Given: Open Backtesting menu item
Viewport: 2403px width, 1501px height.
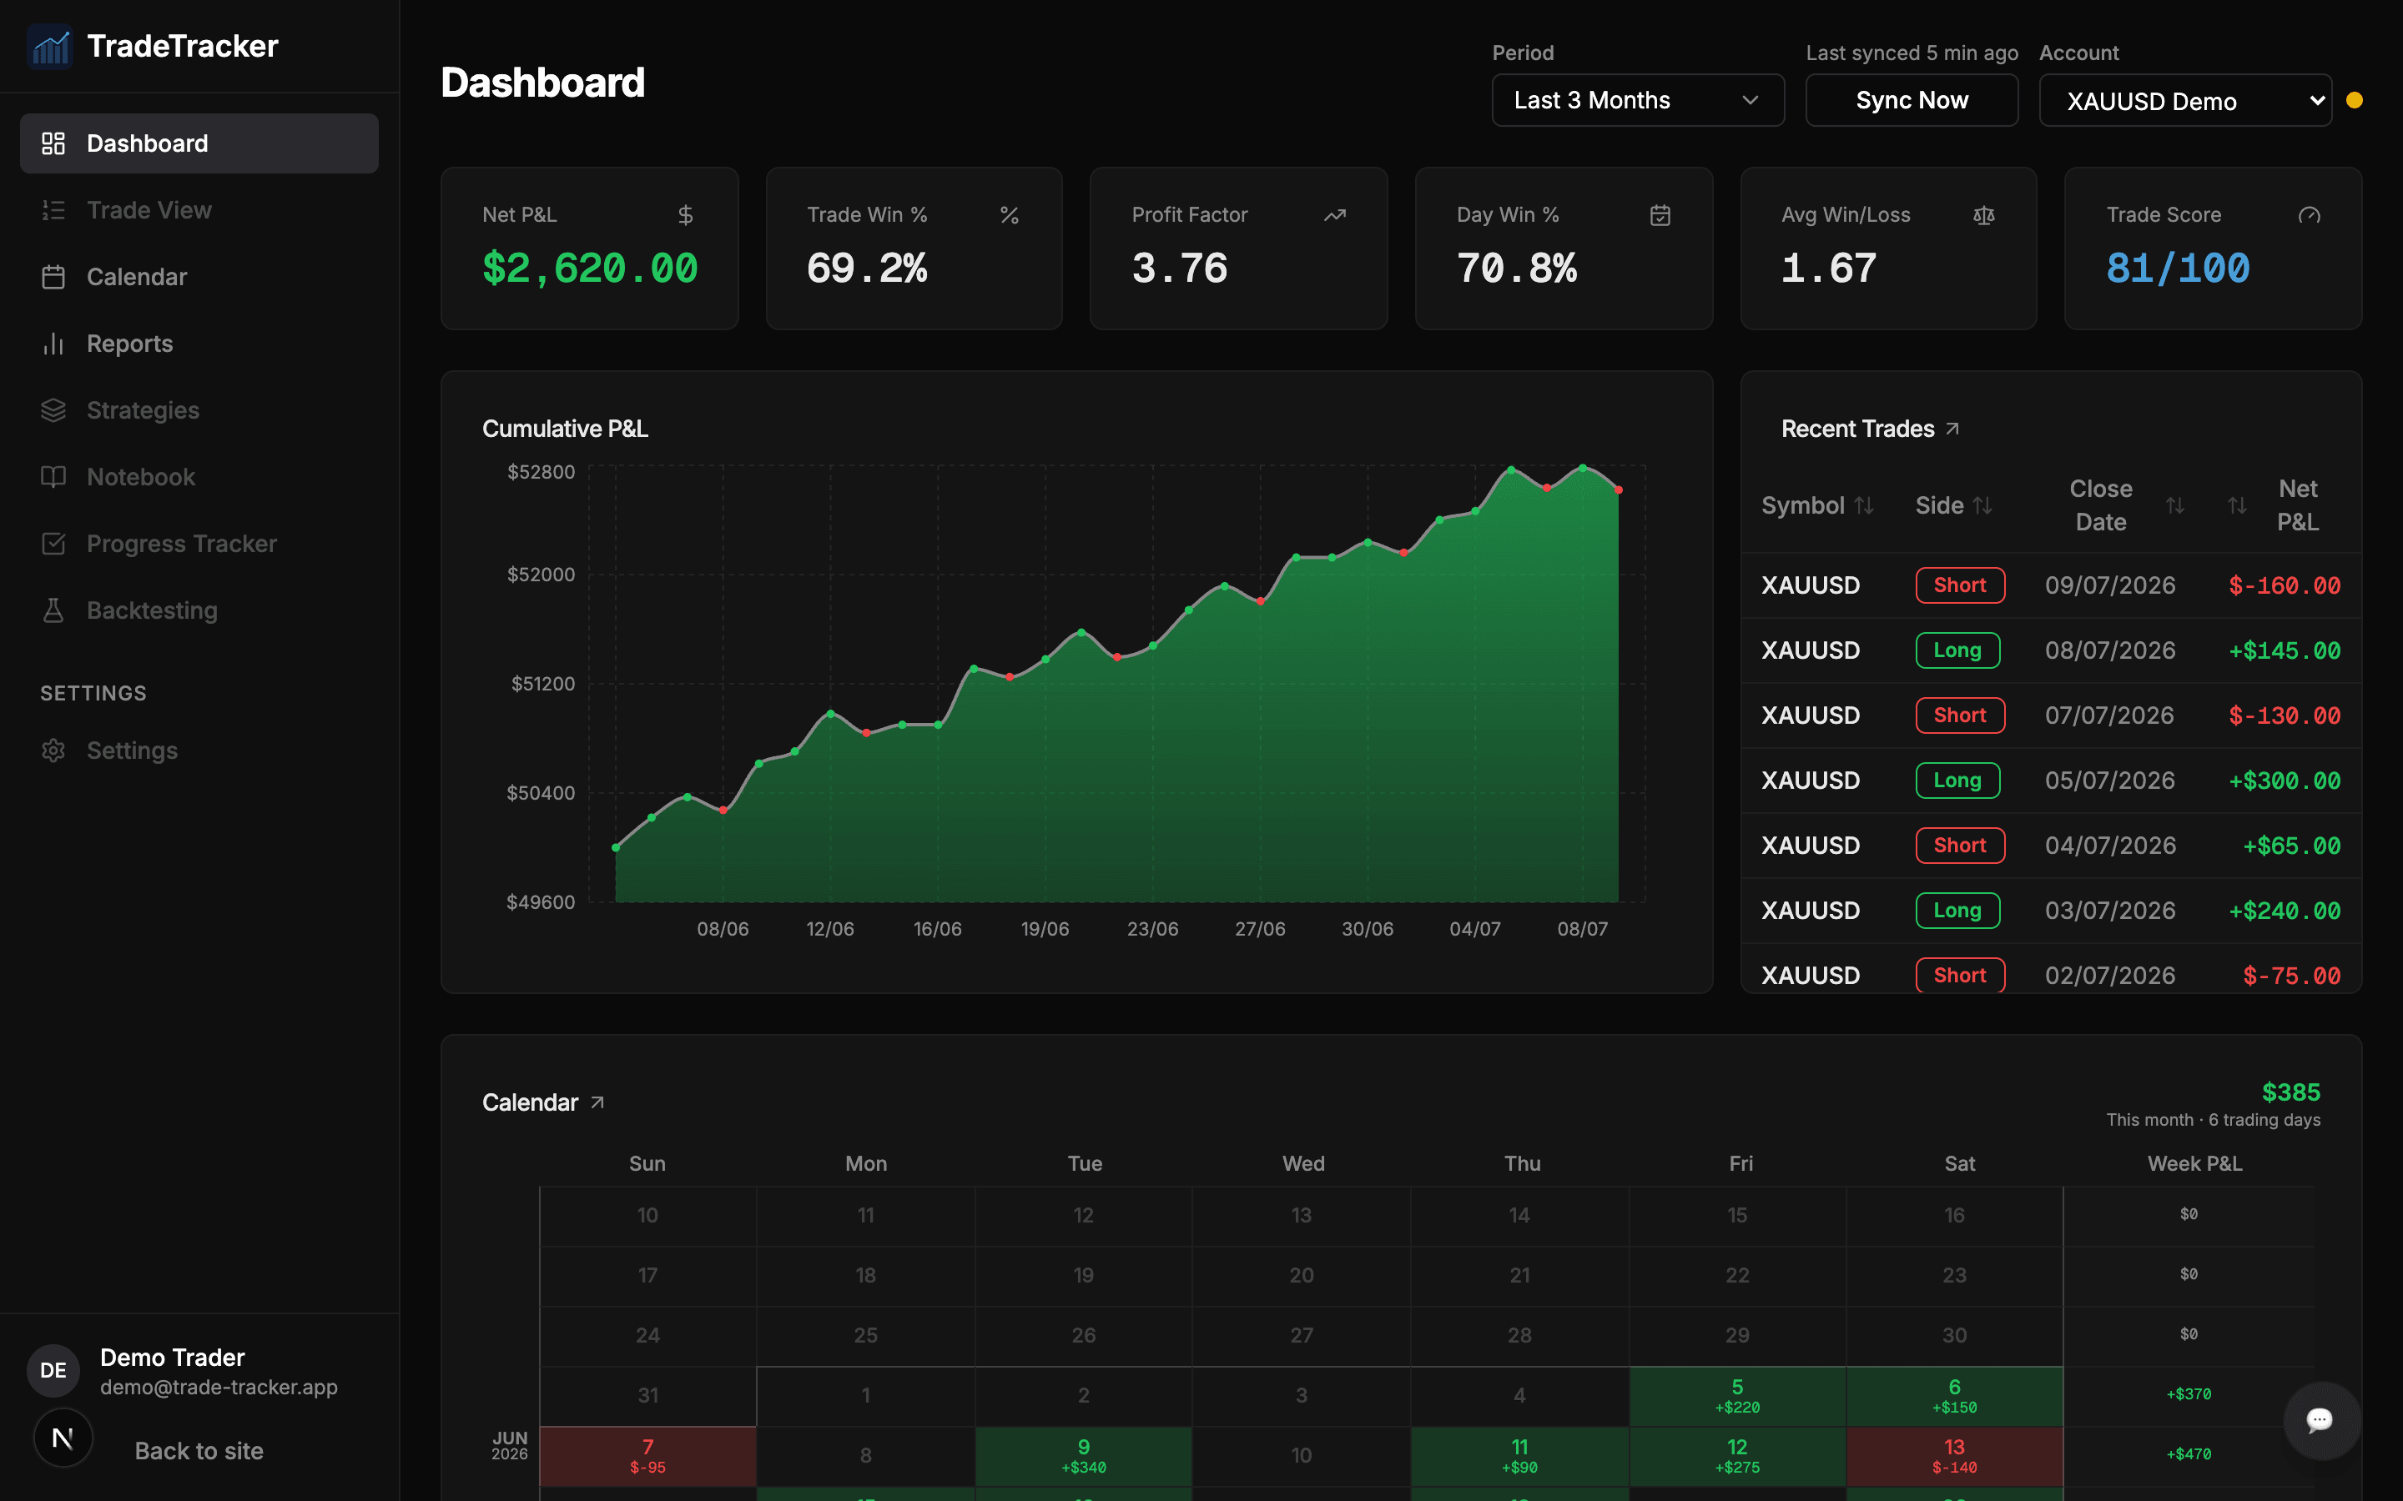Looking at the screenshot, I should coord(199,610).
